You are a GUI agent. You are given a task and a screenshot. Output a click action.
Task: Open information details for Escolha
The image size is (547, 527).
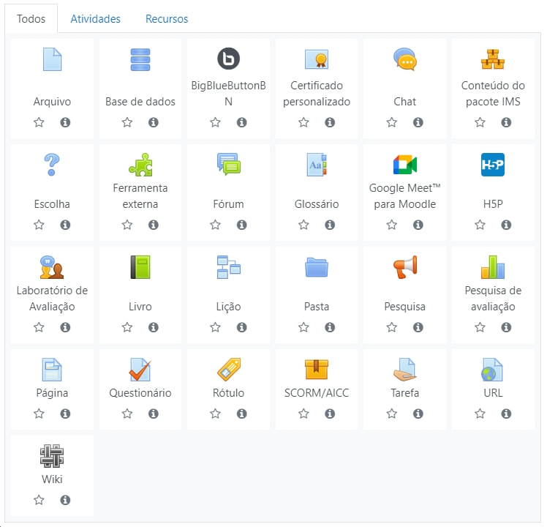pyautogui.click(x=65, y=225)
